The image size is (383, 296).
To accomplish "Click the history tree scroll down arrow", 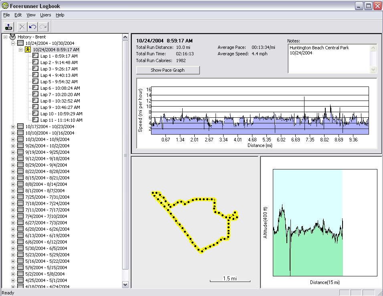I will 125,284.
